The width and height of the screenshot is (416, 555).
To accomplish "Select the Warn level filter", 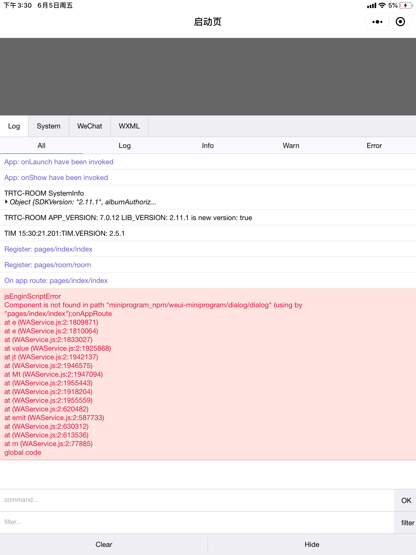I will tap(291, 146).
